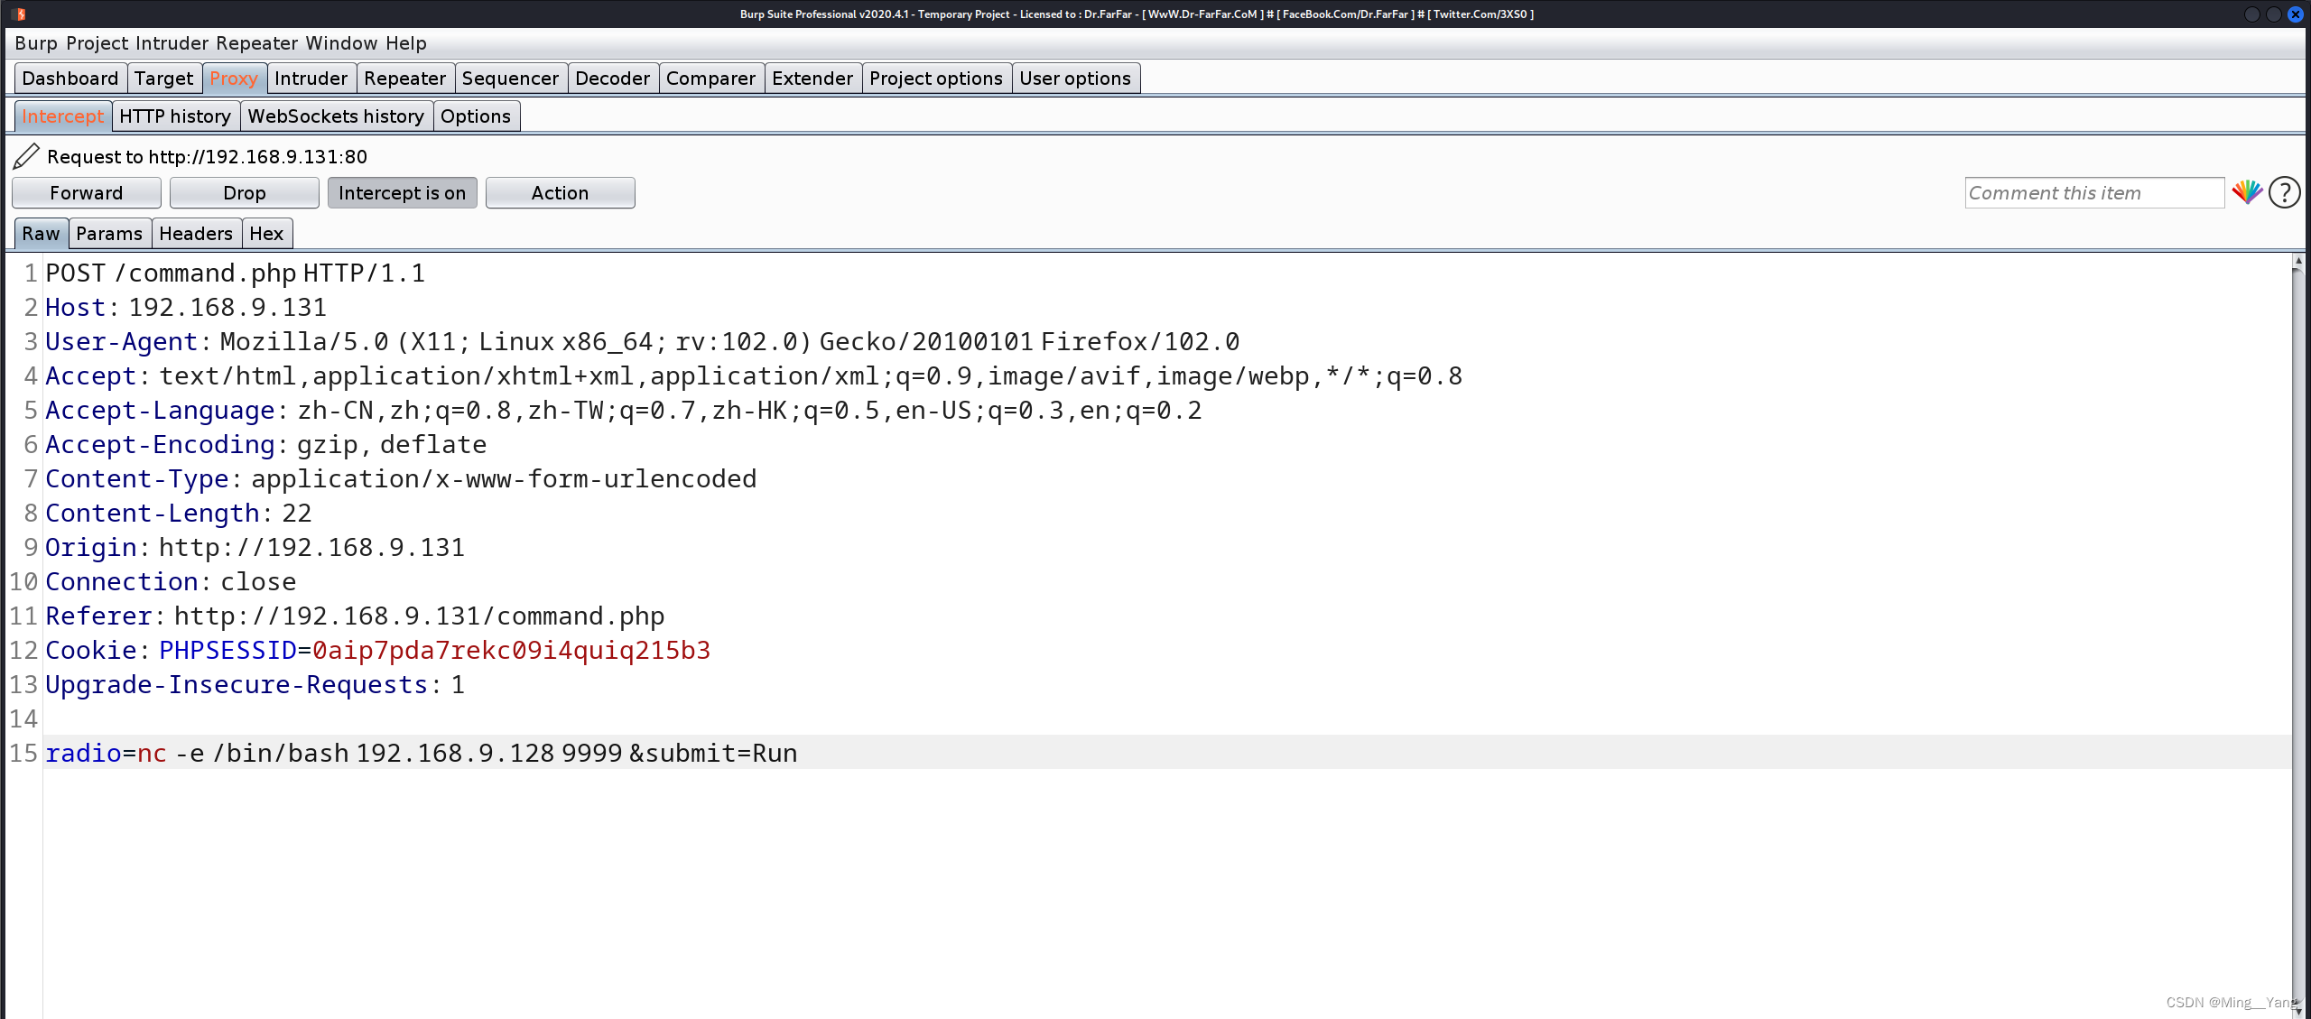Switch to the Hex view of the request
Screen dimensions: 2311x1019
coord(266,233)
